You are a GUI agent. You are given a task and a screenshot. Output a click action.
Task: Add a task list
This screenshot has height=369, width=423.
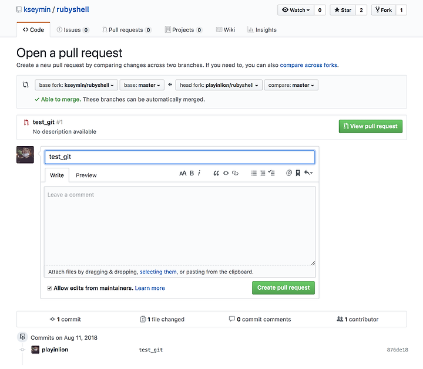click(x=271, y=173)
